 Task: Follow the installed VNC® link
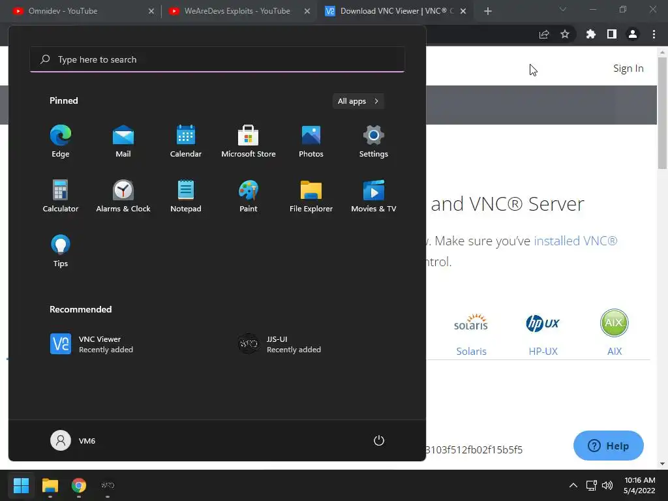[575, 241]
